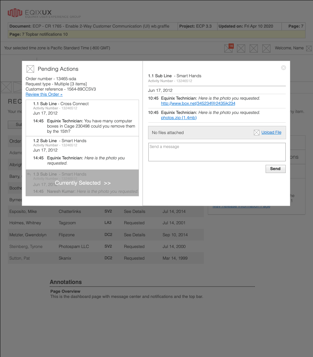Click the Jul 14, 2014 date cell
This screenshot has width=313, height=357.
[x=174, y=211]
